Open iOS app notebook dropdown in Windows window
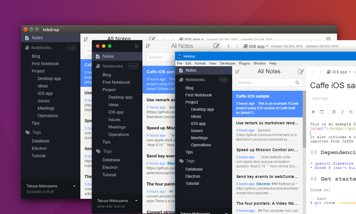The image size is (356, 214). coord(339,72)
